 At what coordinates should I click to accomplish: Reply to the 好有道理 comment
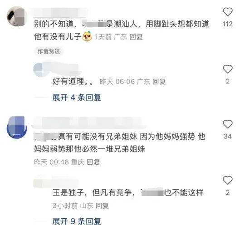[x=159, y=82]
